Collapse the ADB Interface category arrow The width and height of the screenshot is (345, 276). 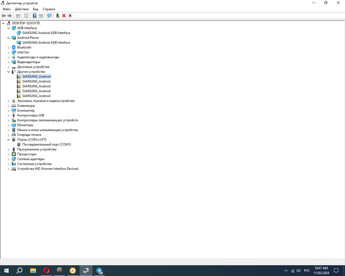[x=9, y=28]
